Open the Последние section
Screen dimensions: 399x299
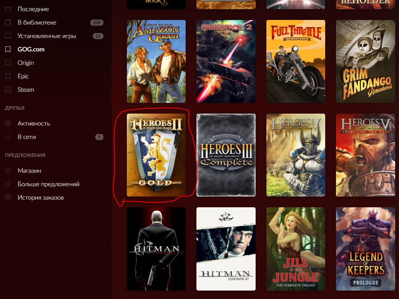click(x=33, y=9)
